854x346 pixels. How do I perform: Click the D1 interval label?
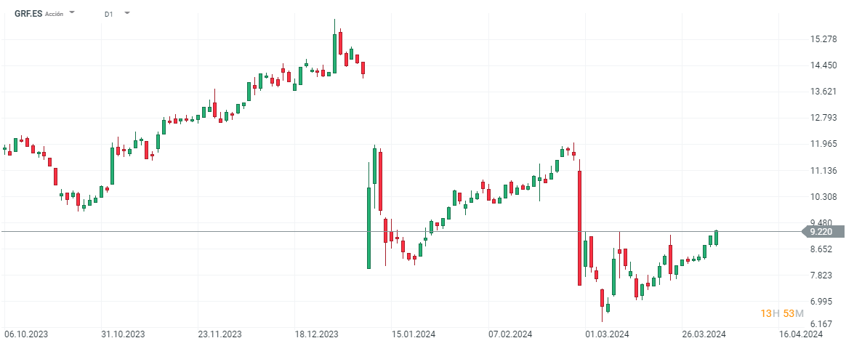[x=108, y=14]
